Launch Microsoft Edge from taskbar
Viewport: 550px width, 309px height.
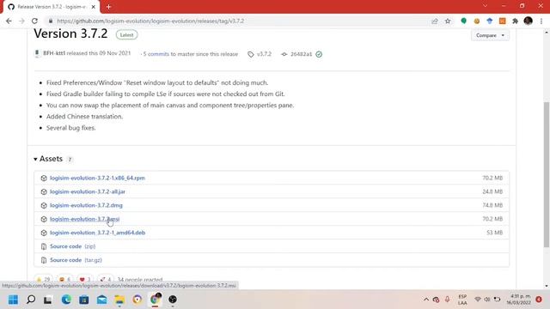[66, 300]
